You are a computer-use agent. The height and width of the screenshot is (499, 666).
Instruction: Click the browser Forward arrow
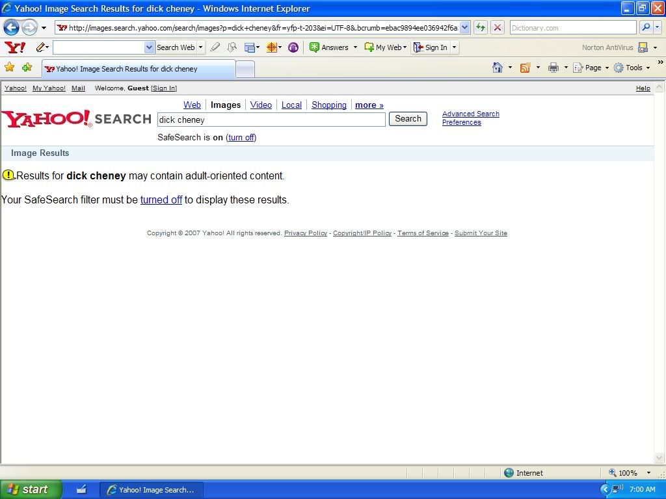coord(29,28)
